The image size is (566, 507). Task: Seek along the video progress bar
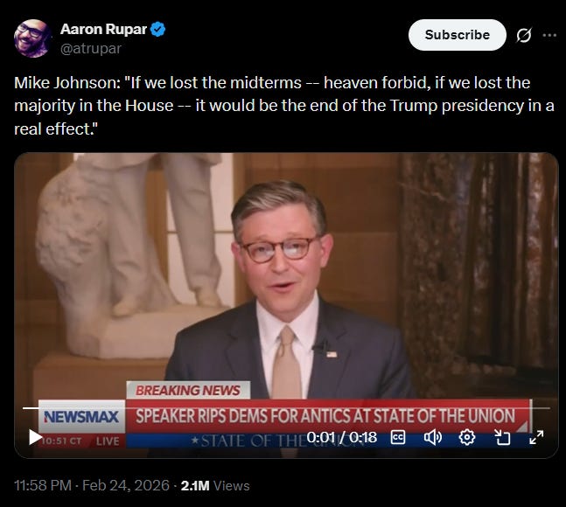click(x=286, y=408)
